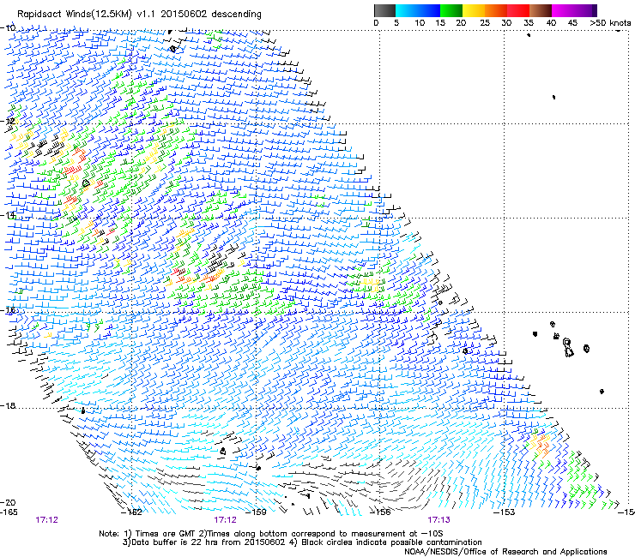Click the '0' label under the legend
This screenshot has width=635, height=557.
click(376, 23)
